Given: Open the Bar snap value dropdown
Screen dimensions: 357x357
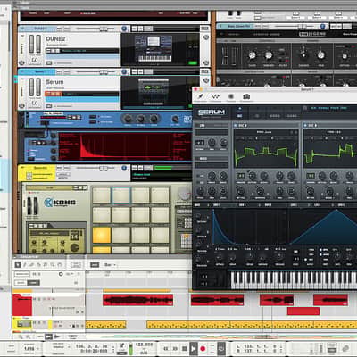Looking at the screenshot, I should [110, 264].
